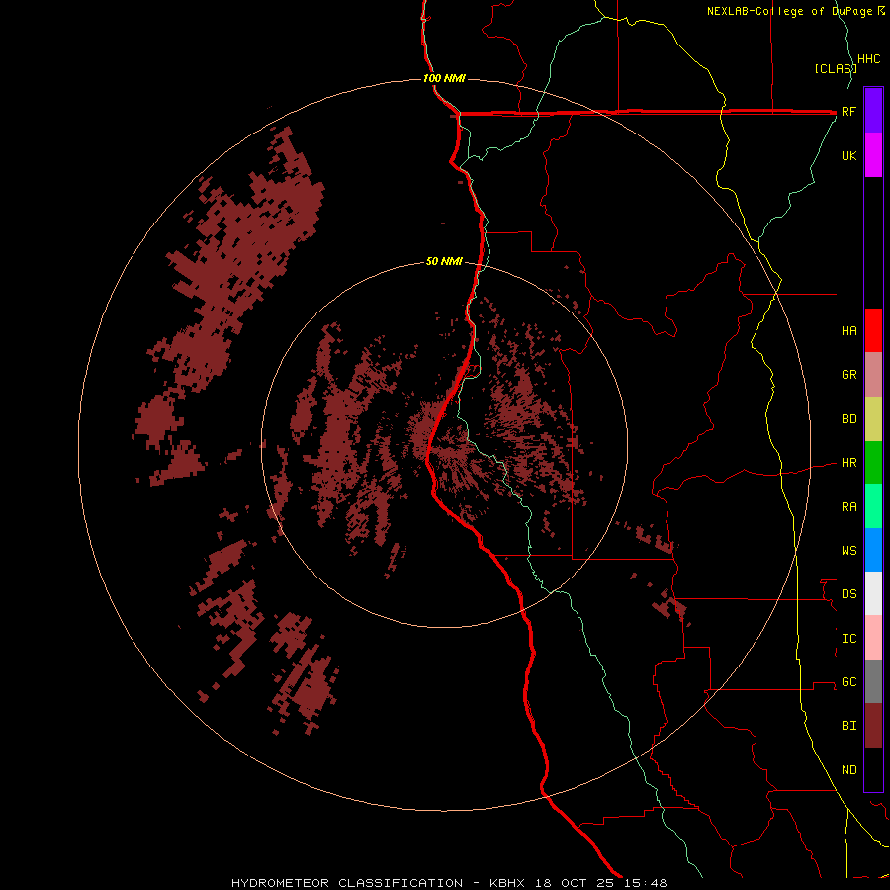Click the light pink IC legend swatch
This screenshot has width=890, height=890.
tap(873, 638)
